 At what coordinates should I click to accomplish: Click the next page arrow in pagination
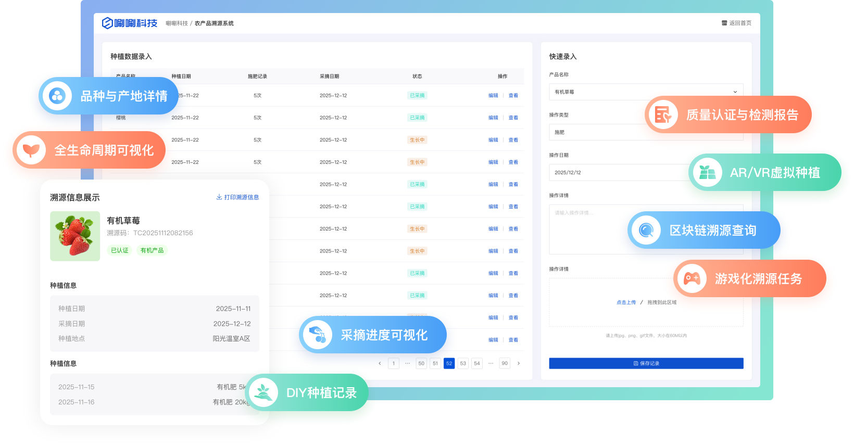point(519,363)
